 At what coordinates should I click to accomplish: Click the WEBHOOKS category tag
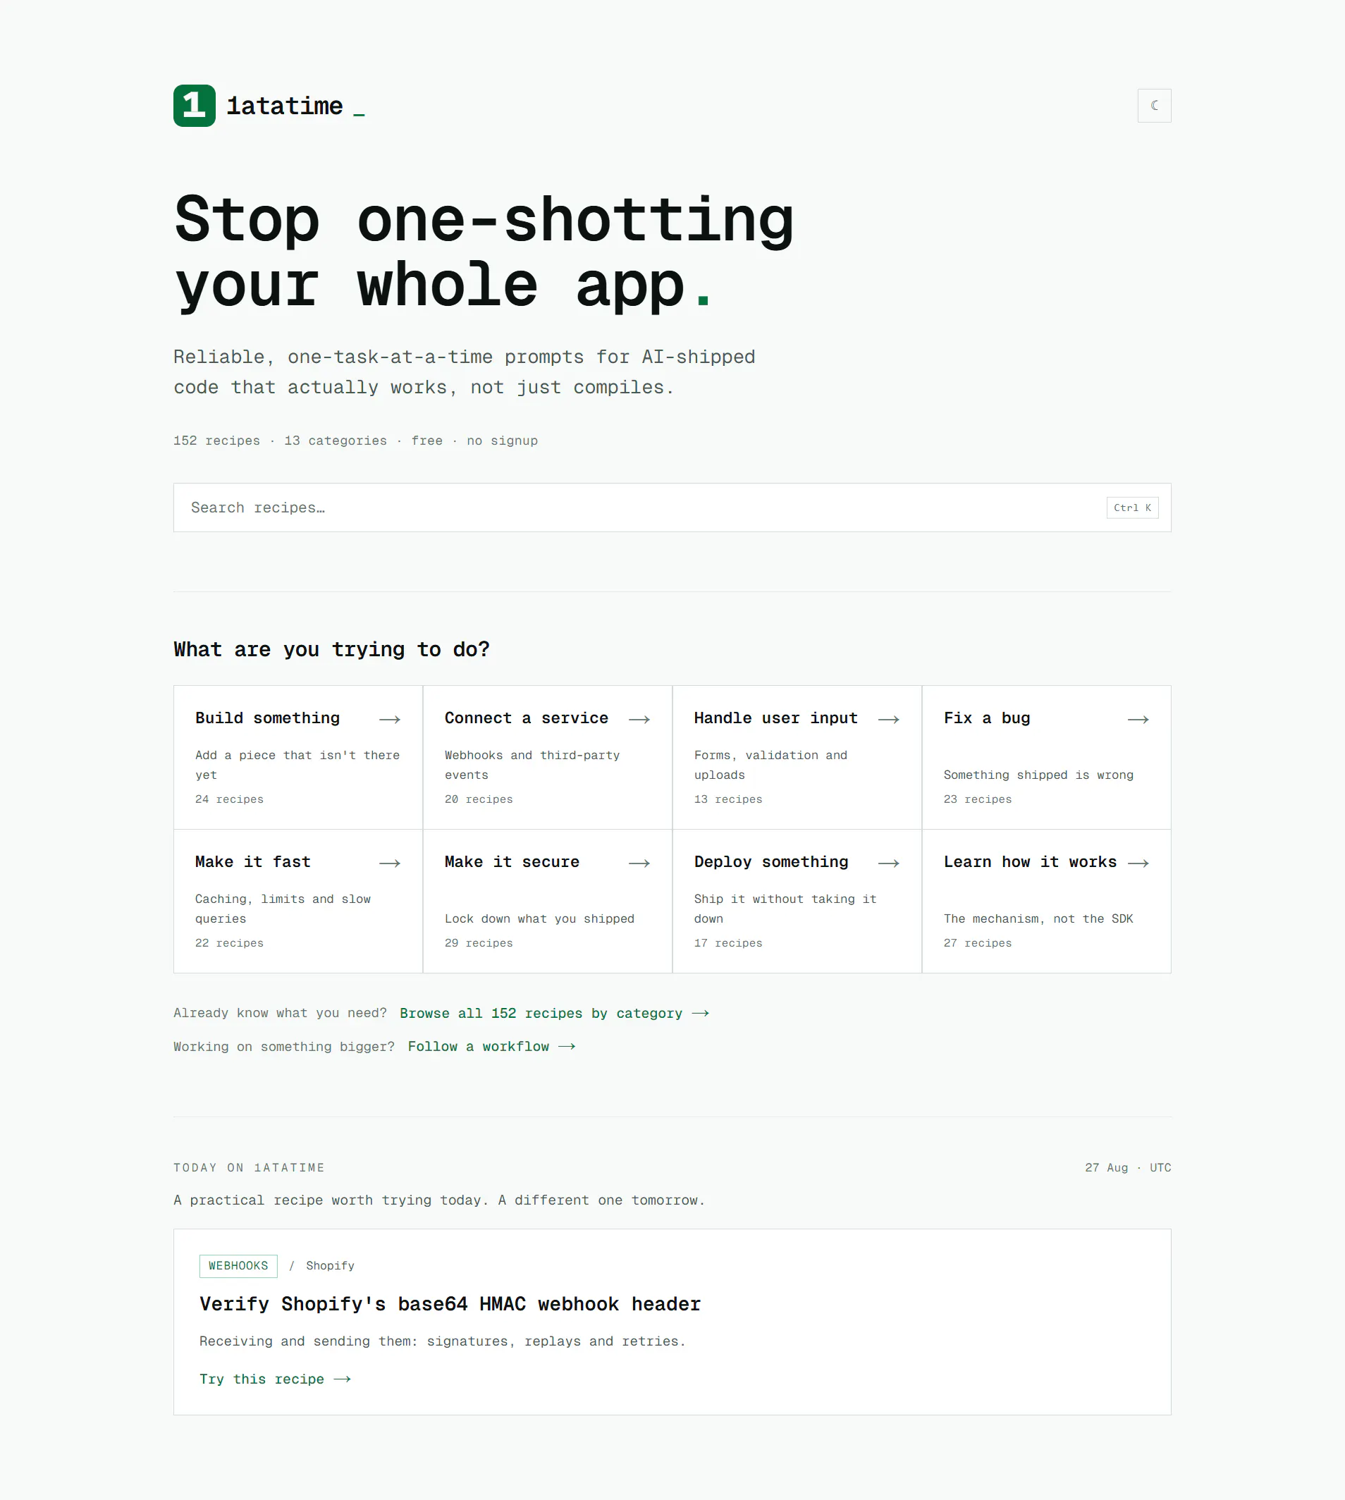pos(238,1266)
